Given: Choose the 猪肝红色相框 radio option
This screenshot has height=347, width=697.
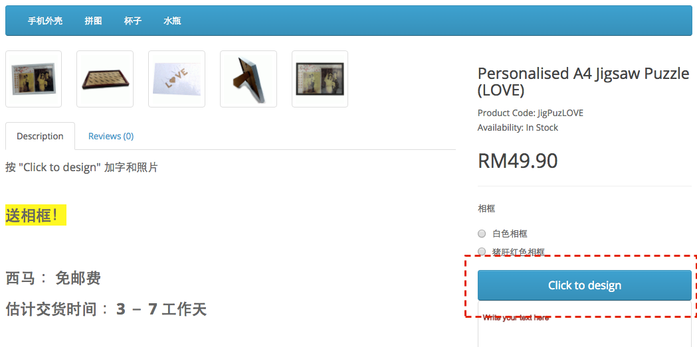Looking at the screenshot, I should pos(482,251).
